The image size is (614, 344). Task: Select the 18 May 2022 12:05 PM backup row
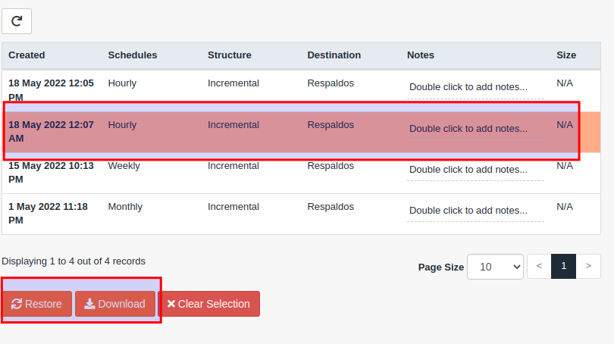(301, 90)
